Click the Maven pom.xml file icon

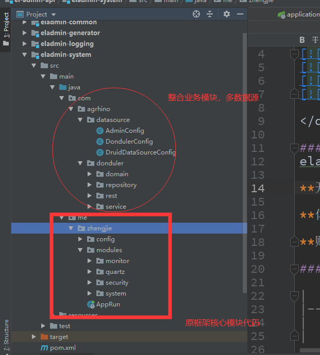[x=44, y=348]
